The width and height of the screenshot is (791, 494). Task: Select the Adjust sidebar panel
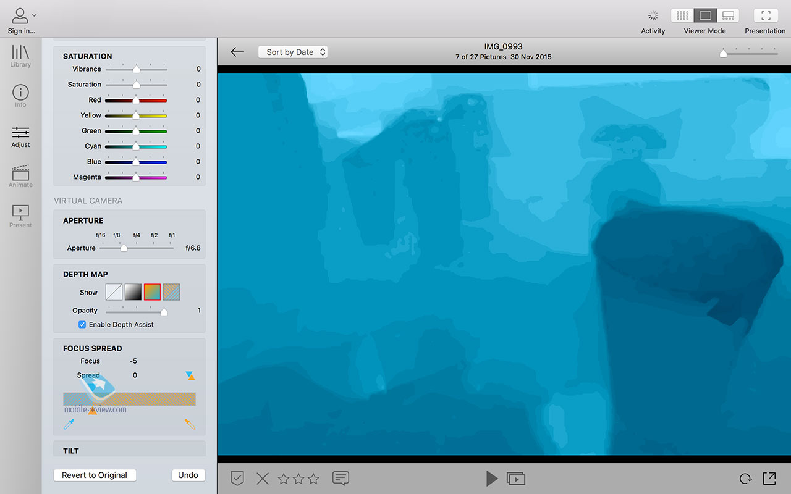(x=20, y=136)
